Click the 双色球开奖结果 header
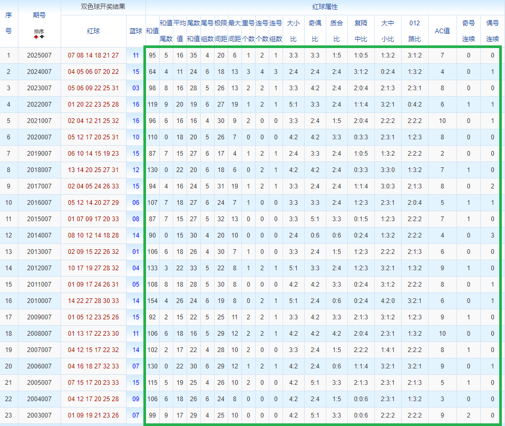 click(103, 7)
